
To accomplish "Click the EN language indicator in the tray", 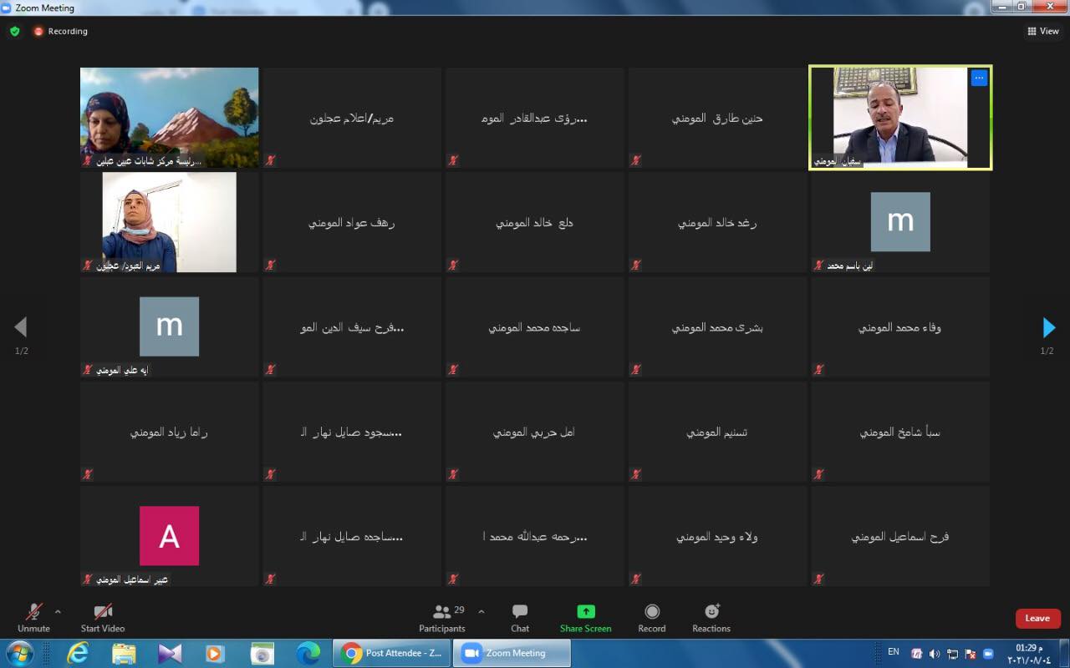I will [x=893, y=651].
